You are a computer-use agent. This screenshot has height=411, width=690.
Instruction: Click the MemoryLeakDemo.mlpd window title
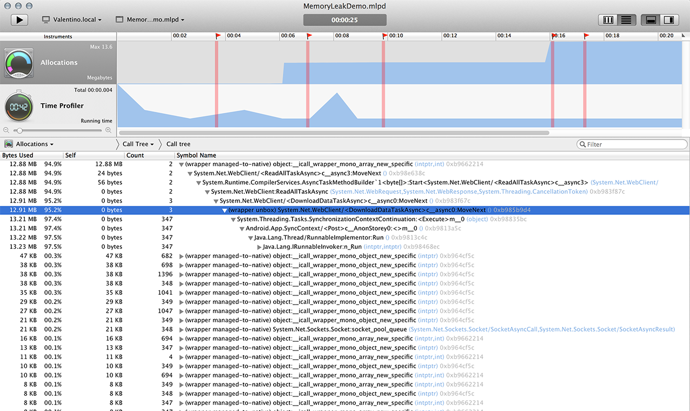345,6
